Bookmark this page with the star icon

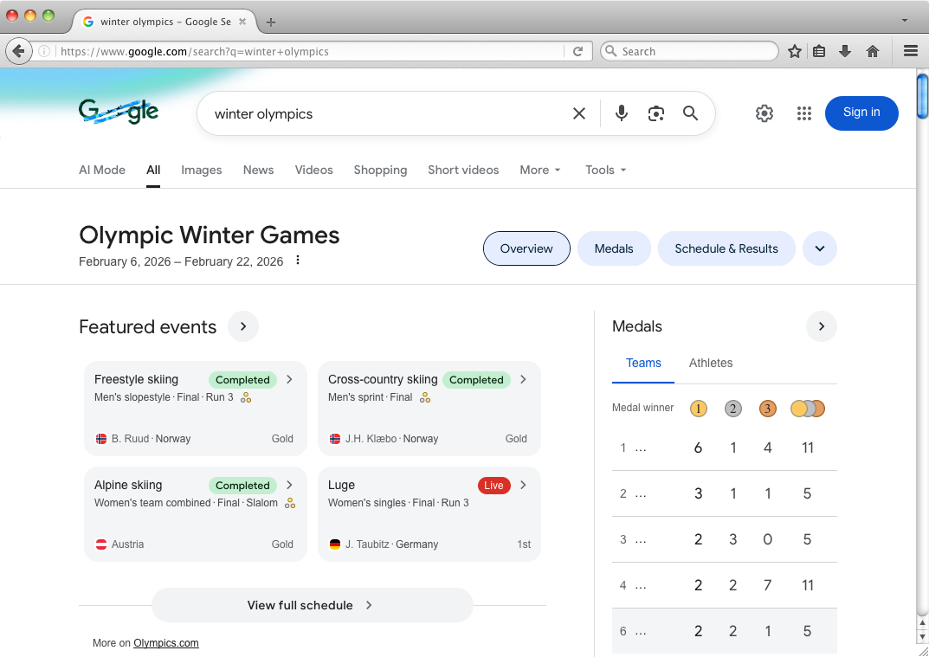(x=795, y=52)
